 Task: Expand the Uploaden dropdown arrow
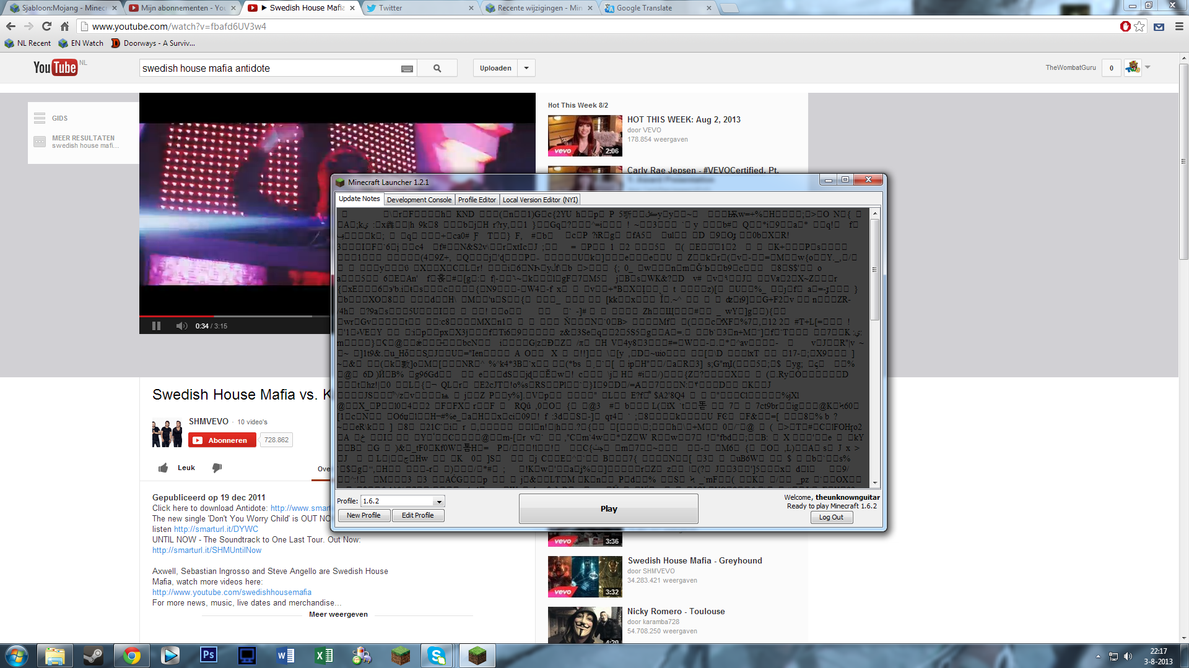[526, 68]
